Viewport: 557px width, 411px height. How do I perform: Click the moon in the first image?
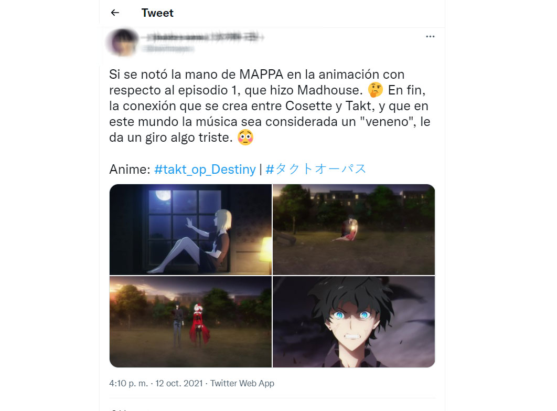(x=163, y=195)
